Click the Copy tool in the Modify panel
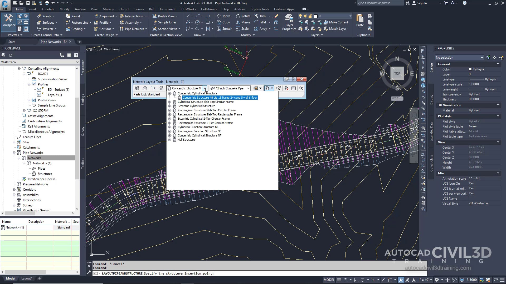506x284 pixels. click(223, 22)
